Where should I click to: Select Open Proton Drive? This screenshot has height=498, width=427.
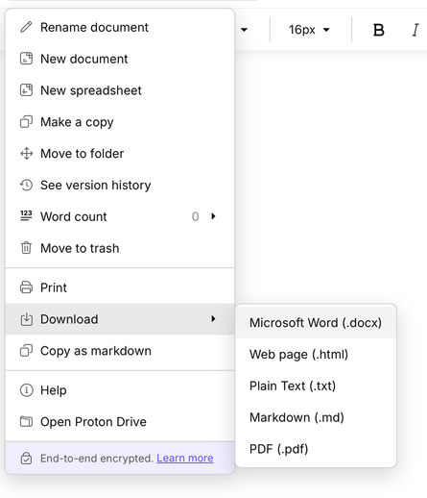click(x=120, y=422)
